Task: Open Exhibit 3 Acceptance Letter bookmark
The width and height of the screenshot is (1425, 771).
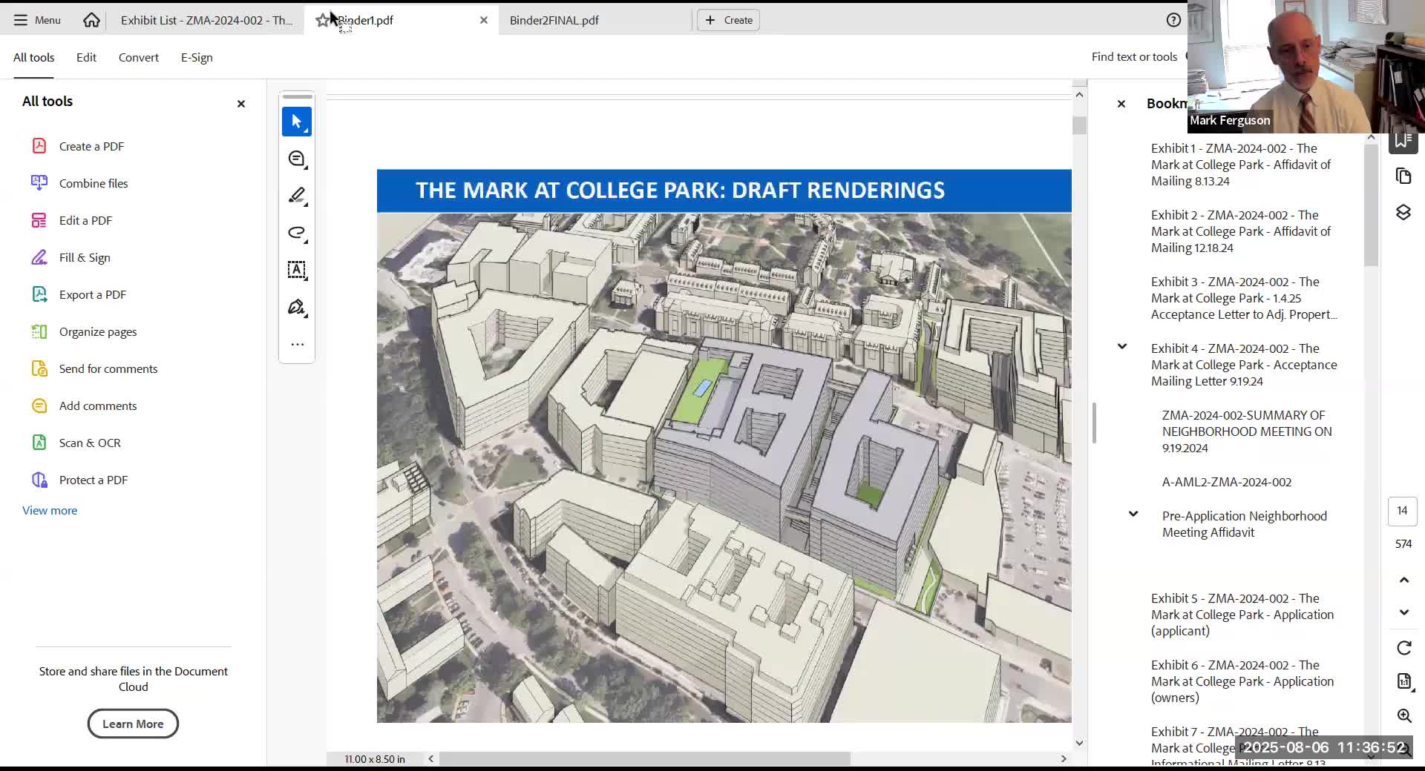Action: click(1244, 298)
